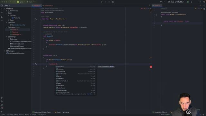Click Next Tip link in completion popup

(89, 94)
